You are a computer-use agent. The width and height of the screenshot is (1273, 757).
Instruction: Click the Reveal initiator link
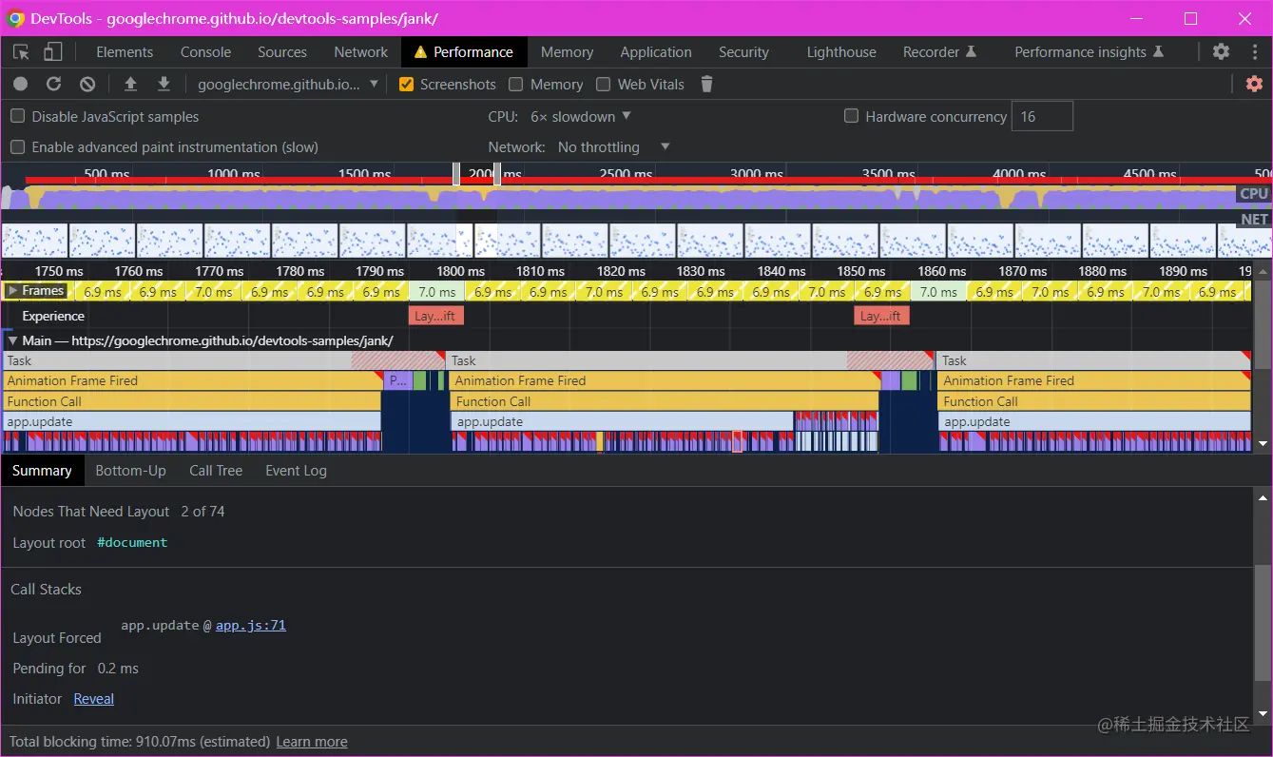pyautogui.click(x=94, y=699)
